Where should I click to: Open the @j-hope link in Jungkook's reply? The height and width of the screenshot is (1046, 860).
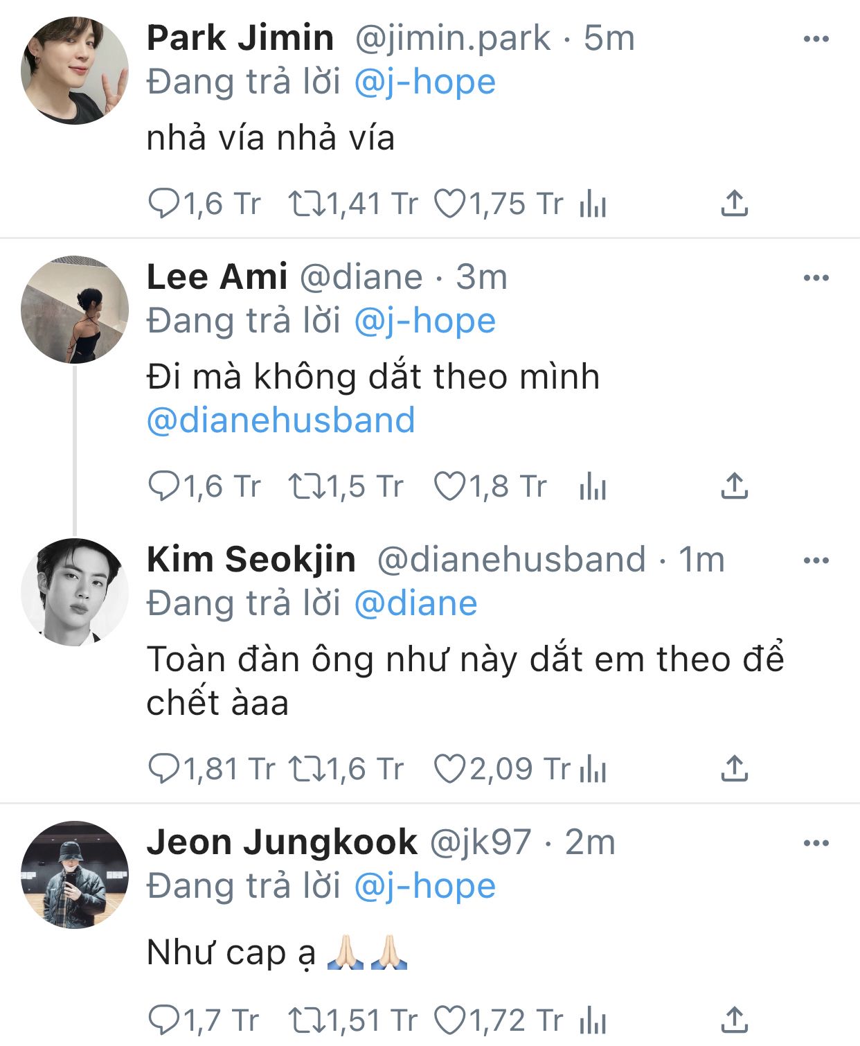[424, 886]
